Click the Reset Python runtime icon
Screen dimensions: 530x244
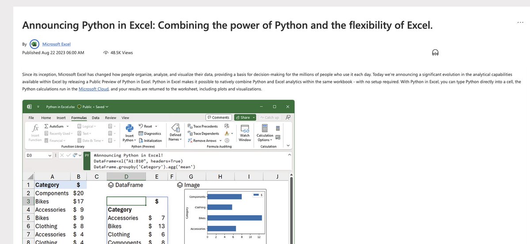(140, 127)
